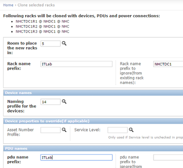Open room lookup magnifier icon

tap(64, 43)
